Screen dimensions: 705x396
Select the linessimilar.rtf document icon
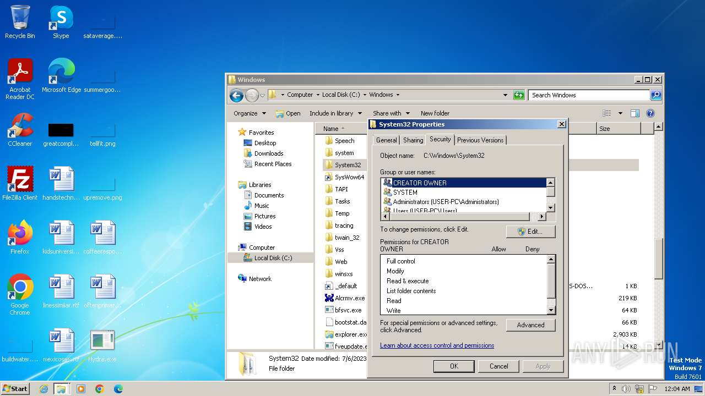coord(61,291)
